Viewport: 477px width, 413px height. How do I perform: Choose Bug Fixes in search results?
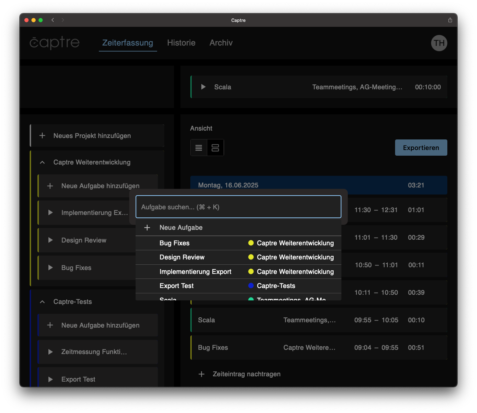pos(238,243)
